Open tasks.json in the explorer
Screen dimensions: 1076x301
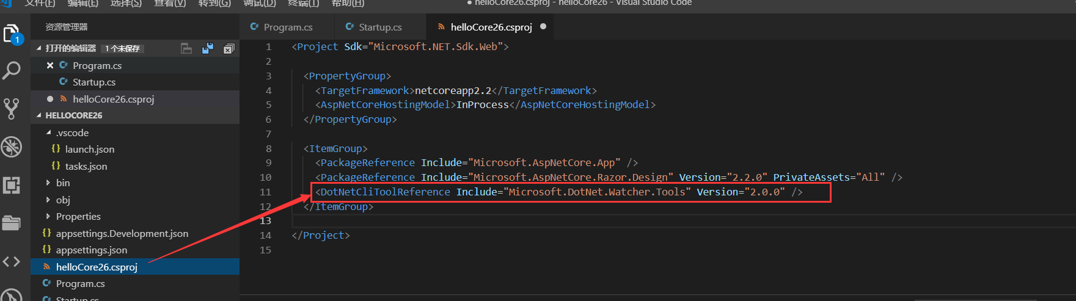(86, 166)
